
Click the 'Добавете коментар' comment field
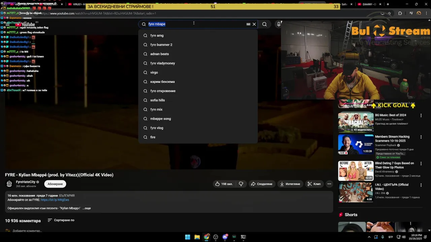click(x=27, y=231)
